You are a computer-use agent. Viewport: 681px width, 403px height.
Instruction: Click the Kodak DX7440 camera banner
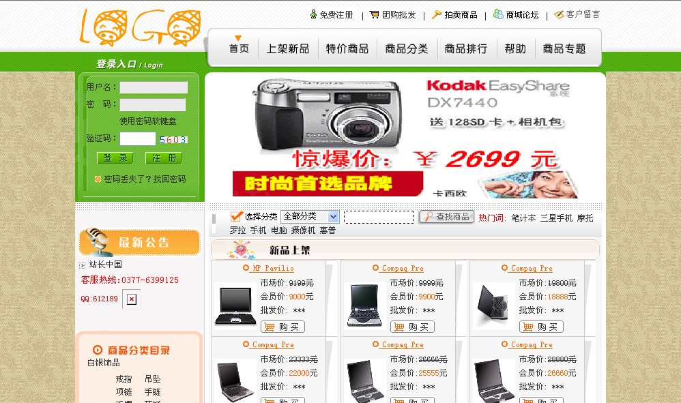(x=405, y=138)
